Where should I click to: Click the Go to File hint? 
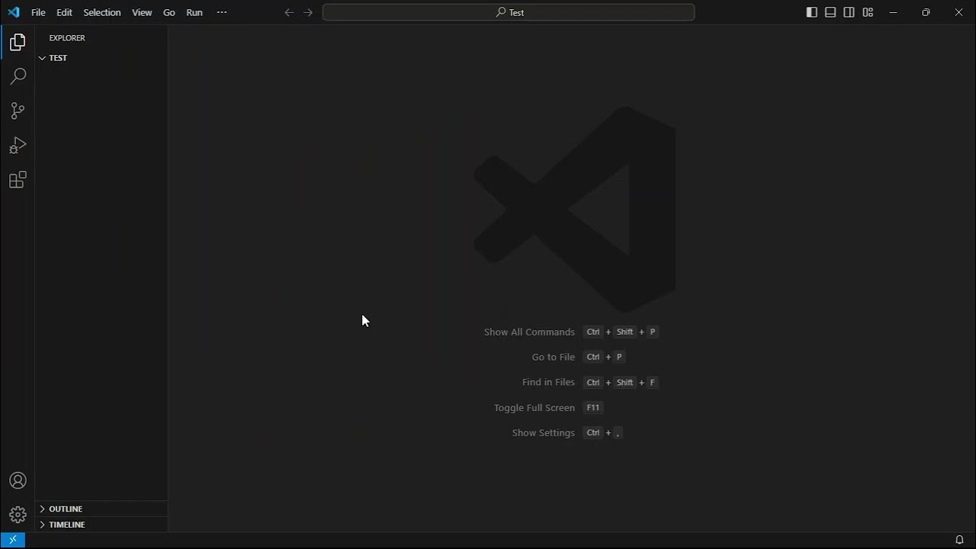pos(554,357)
